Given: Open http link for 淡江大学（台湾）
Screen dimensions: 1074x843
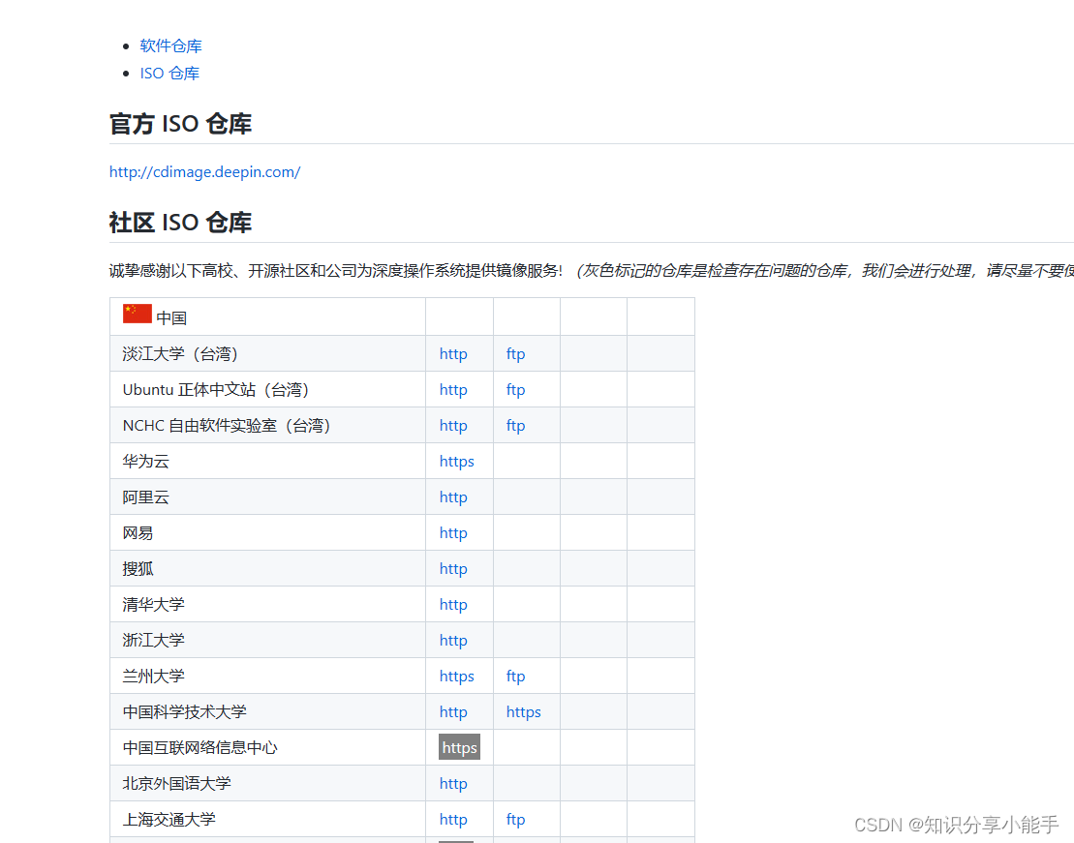Looking at the screenshot, I should tap(453, 354).
